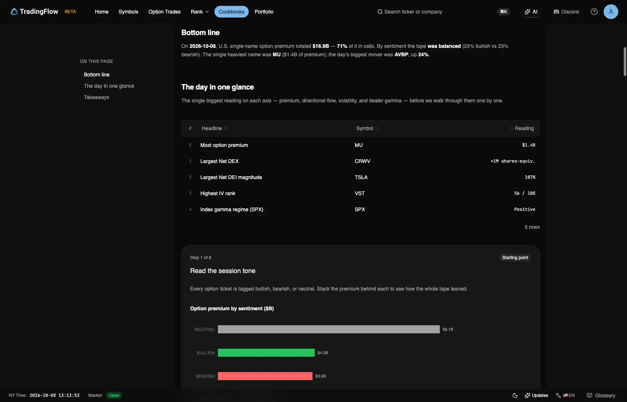The image size is (627, 402).
Task: Toggle dark mode moon icon
Action: [x=515, y=395]
